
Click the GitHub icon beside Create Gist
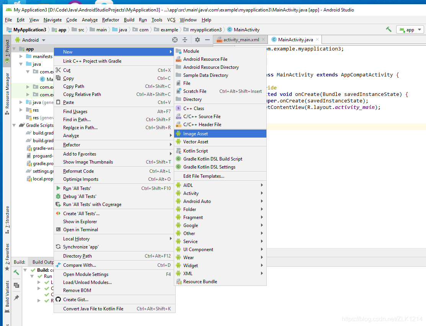coord(58,299)
